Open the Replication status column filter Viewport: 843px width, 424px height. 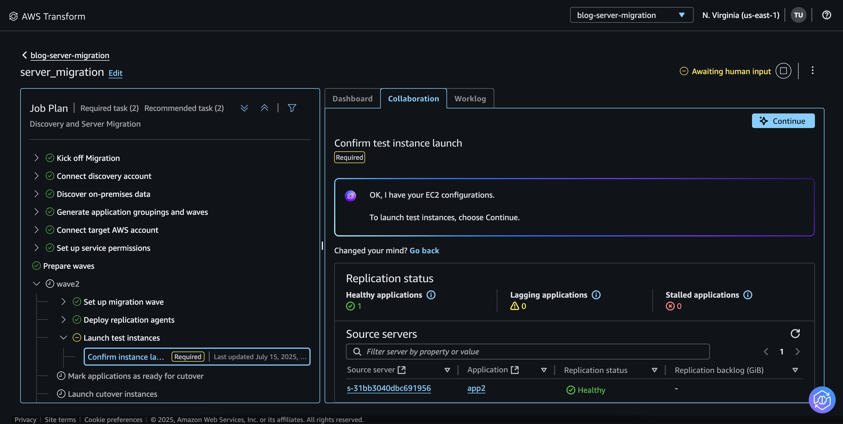[654, 370]
